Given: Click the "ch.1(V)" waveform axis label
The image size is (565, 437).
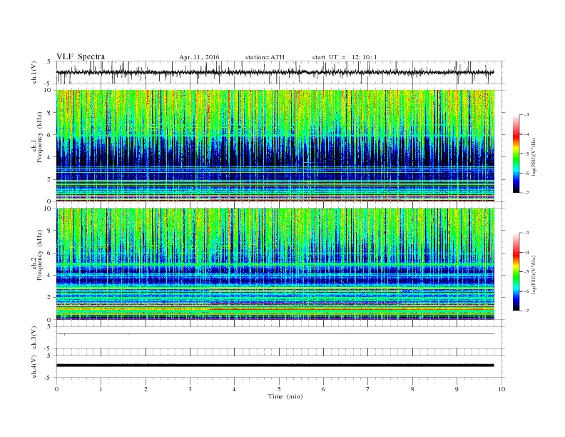Looking at the screenshot, I should [34, 72].
